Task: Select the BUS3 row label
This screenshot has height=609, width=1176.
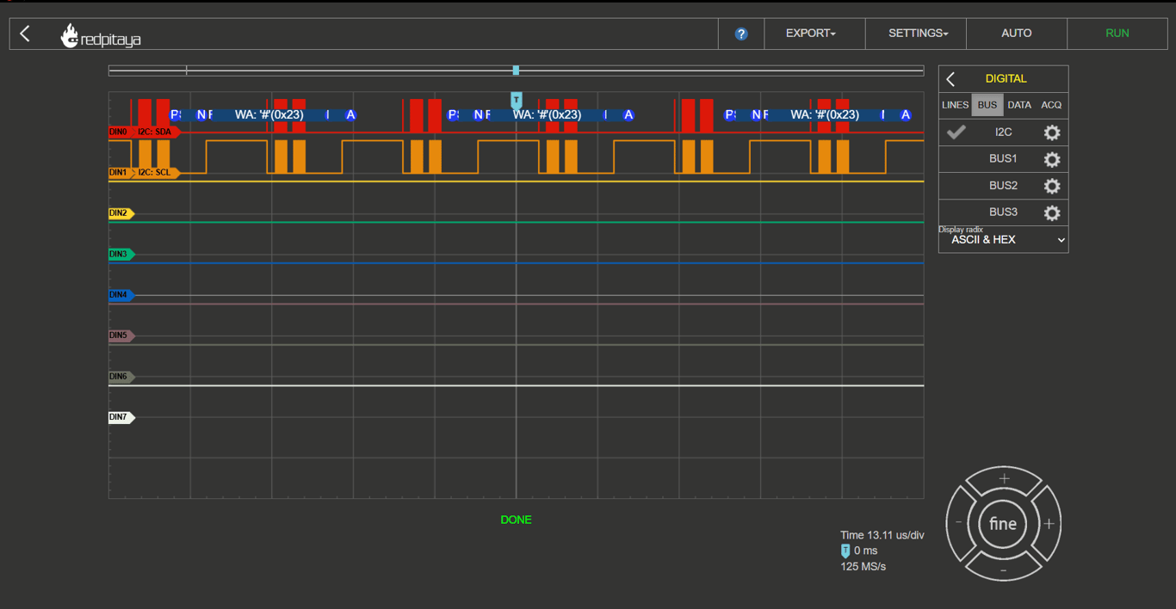Action: (x=1003, y=212)
